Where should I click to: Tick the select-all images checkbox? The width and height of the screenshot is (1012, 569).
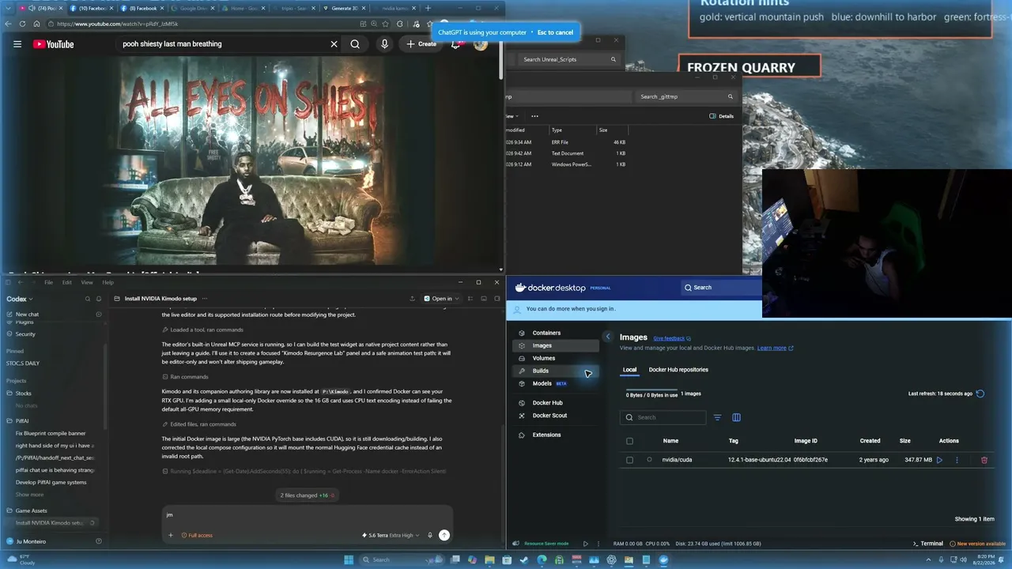tap(629, 441)
